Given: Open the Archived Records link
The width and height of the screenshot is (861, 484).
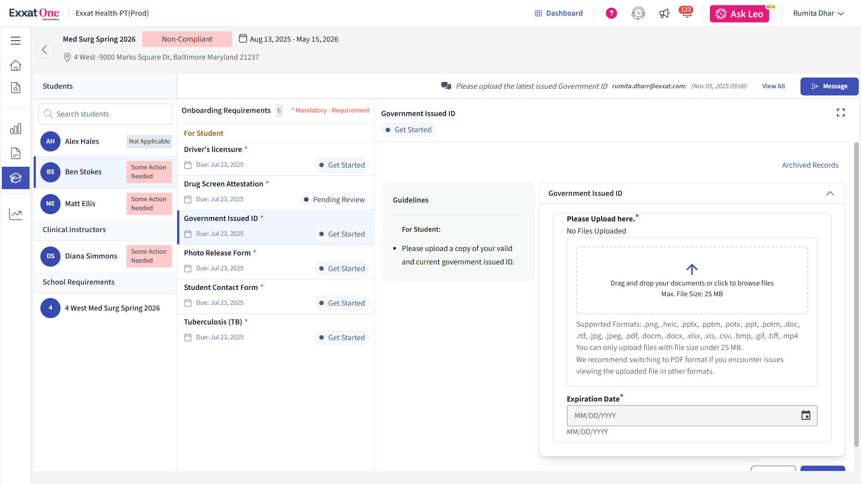Looking at the screenshot, I should [810, 165].
